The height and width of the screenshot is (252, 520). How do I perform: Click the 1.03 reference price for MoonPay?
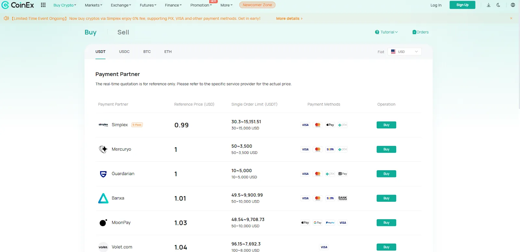point(181,223)
